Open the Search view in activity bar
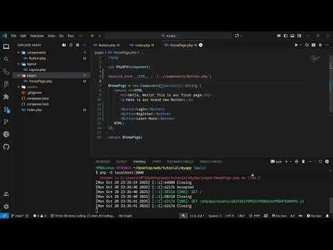This screenshot has width=333, height=250. (x=6, y=59)
